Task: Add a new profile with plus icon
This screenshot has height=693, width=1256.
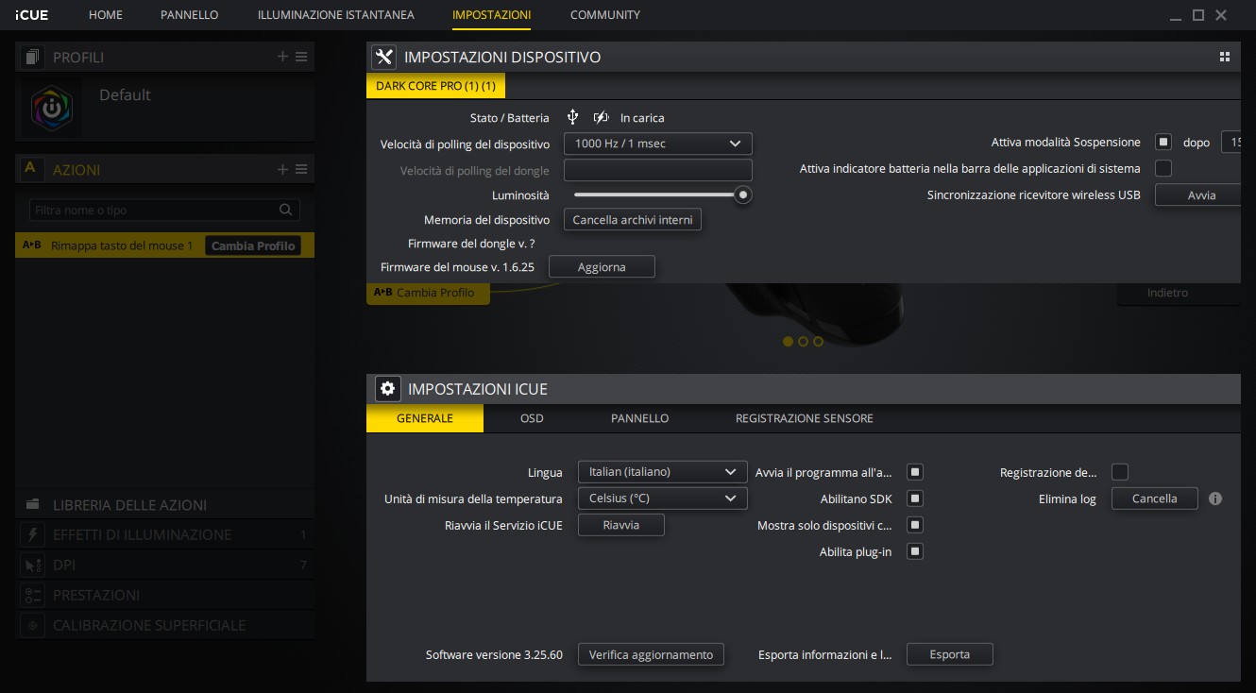Action: [282, 57]
